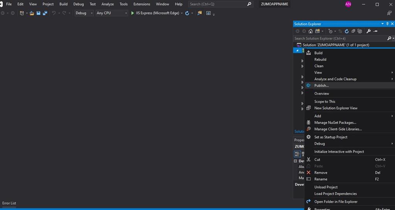Click the Home icon in Solution Explorer

(x=311, y=31)
